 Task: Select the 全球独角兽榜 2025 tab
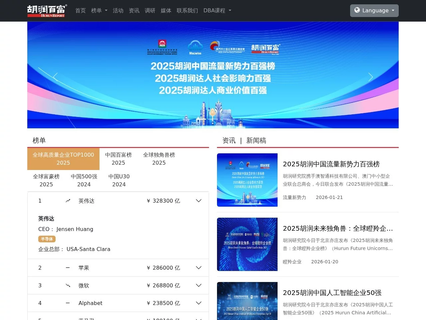159,159
